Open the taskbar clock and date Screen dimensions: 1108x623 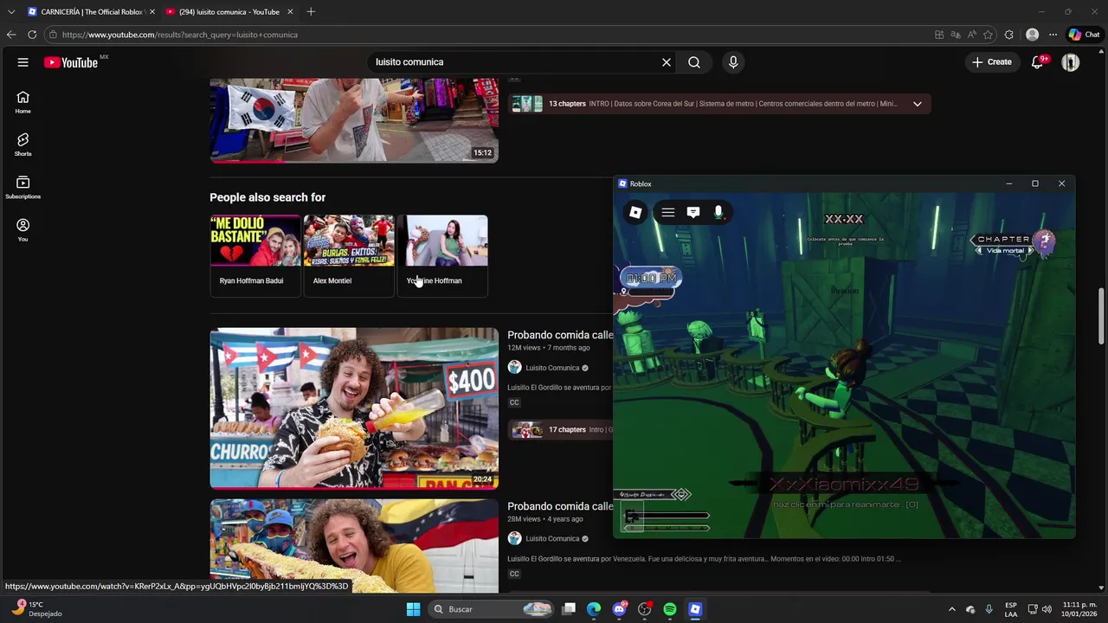tap(1079, 609)
